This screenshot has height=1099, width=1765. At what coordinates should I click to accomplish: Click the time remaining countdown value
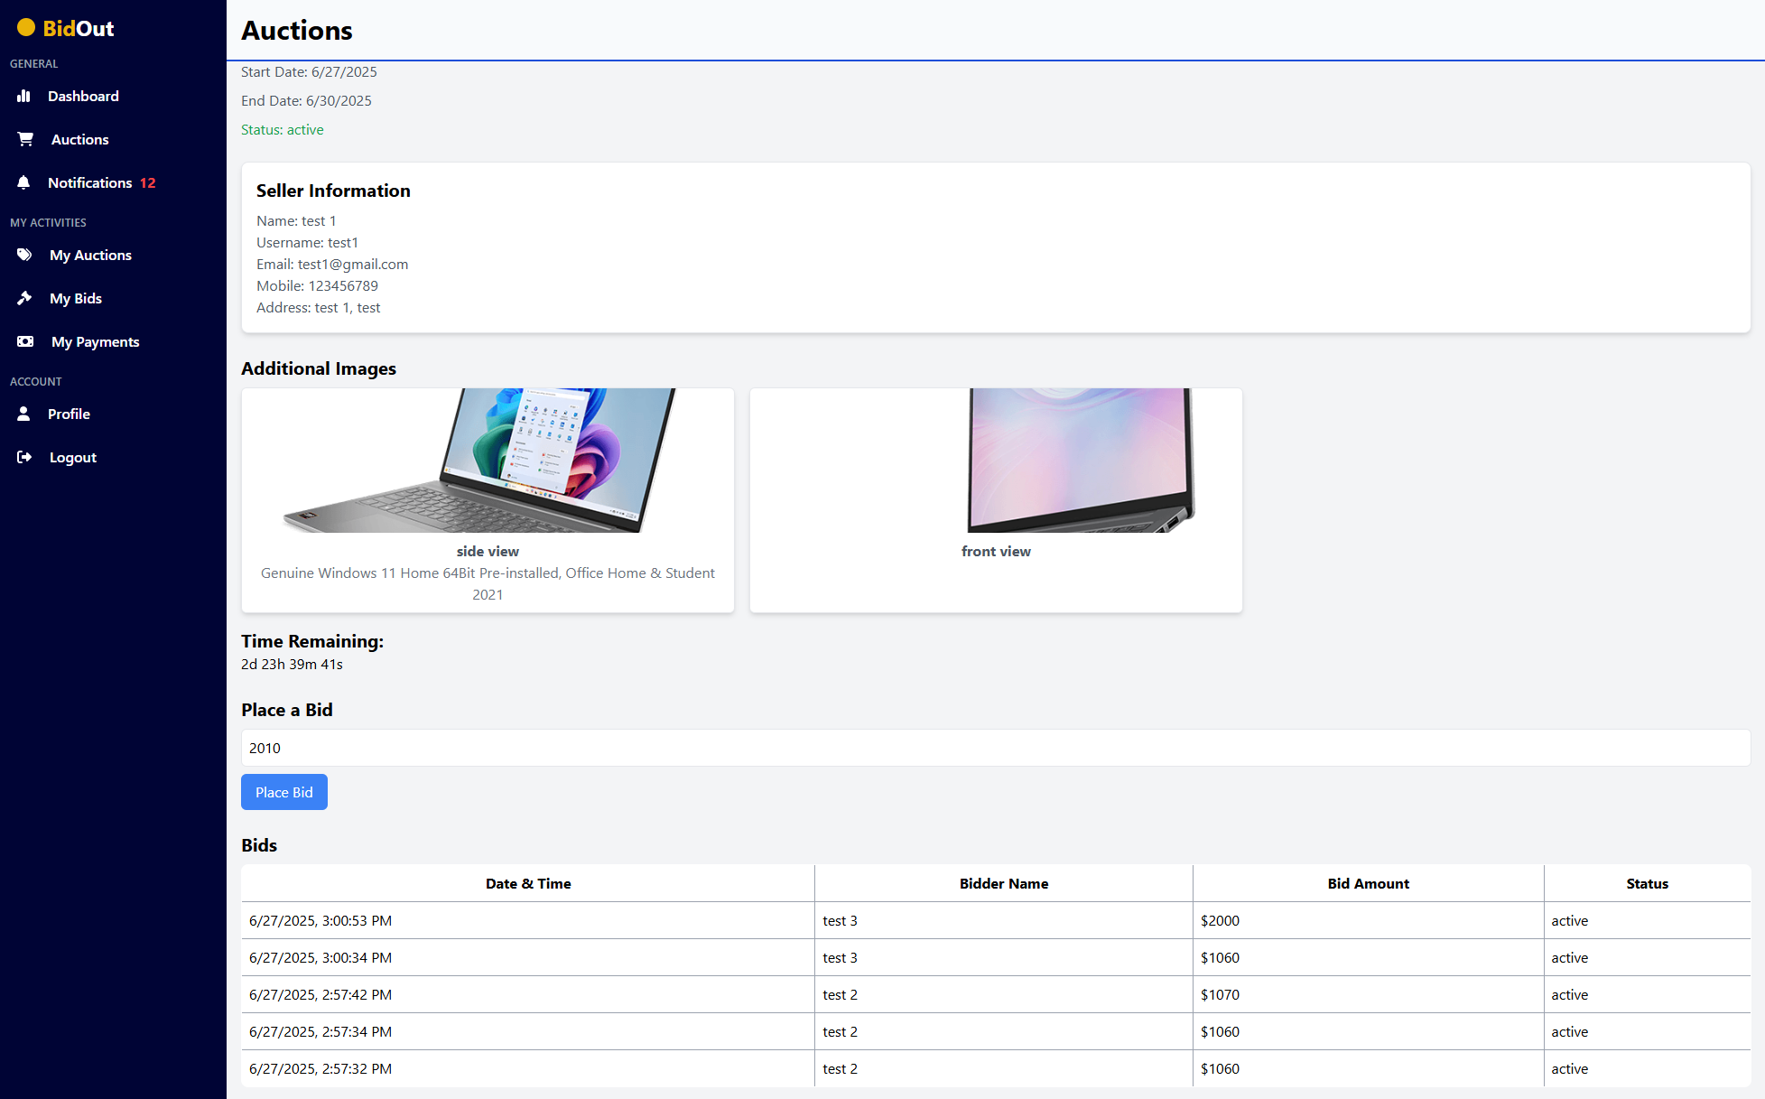click(292, 664)
